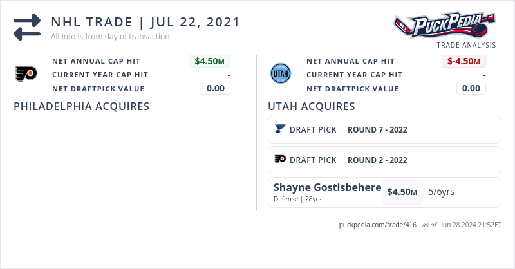Screen dimensions: 515x269
Task: Click the Philadelphia Acquires heading
Action: tap(82, 106)
